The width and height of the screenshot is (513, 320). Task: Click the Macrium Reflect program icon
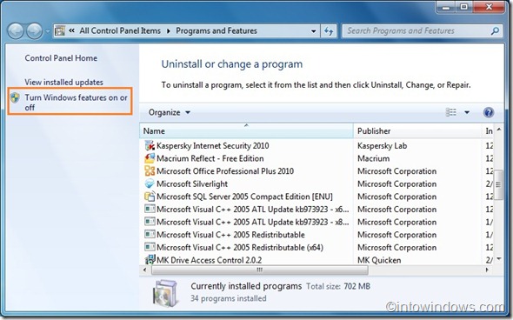pos(150,158)
